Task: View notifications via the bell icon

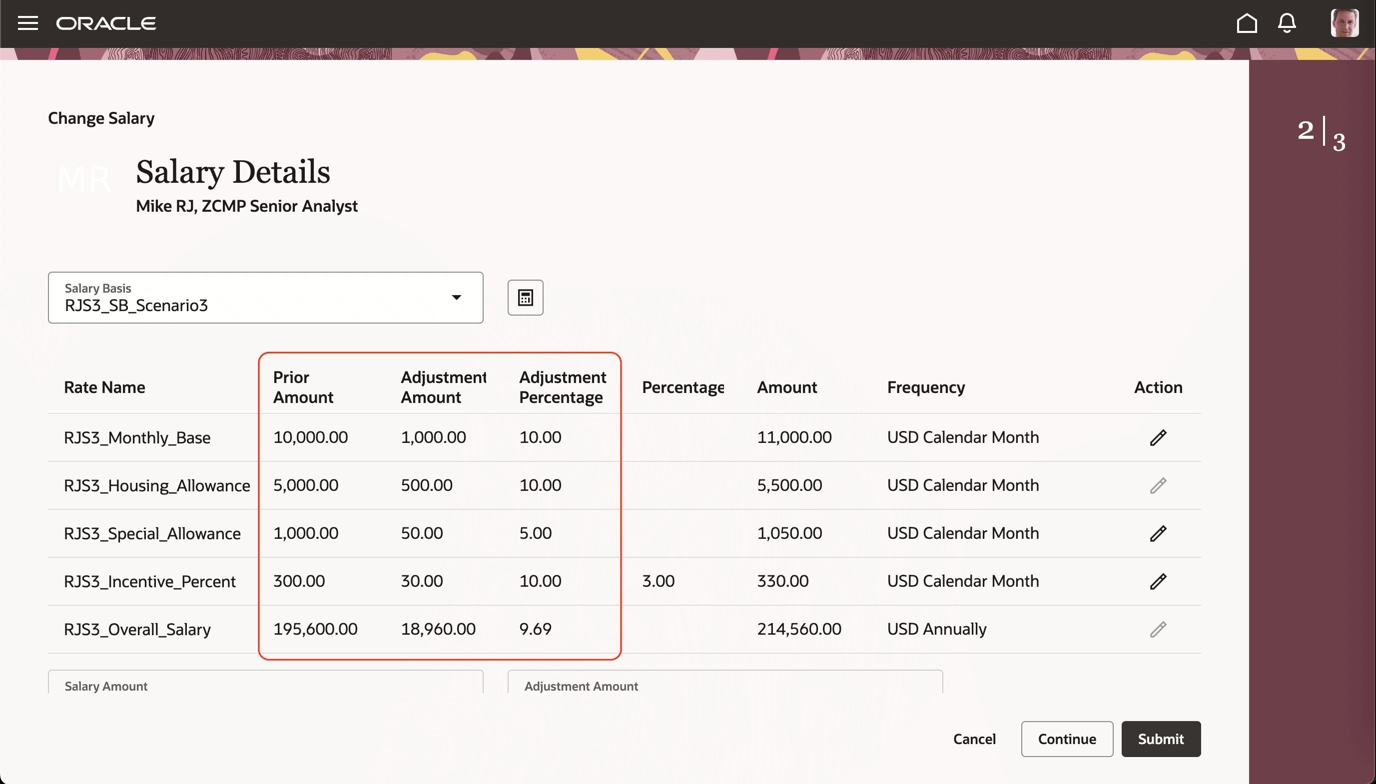Action: pyautogui.click(x=1288, y=23)
